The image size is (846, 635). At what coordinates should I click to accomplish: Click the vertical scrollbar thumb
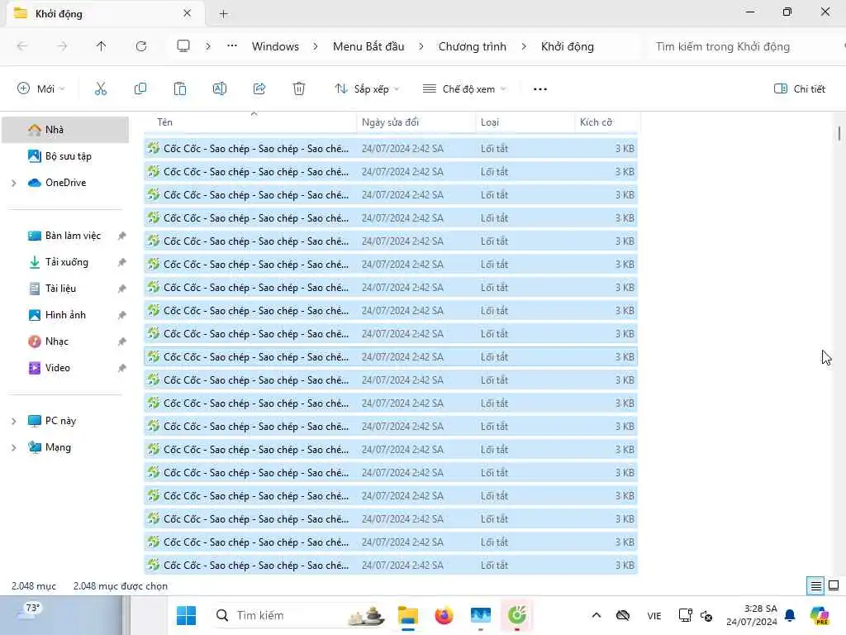[839, 133]
